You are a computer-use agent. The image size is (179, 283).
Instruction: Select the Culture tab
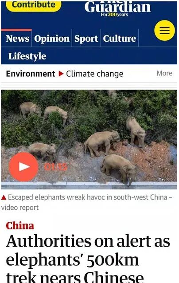(x=120, y=39)
